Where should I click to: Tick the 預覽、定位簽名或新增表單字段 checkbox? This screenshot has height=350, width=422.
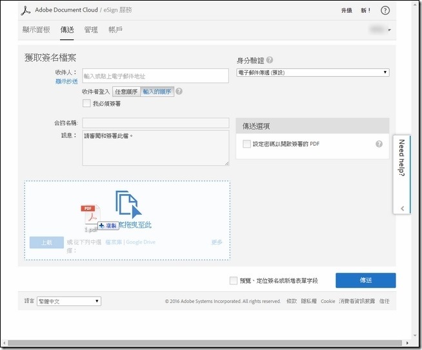click(234, 280)
